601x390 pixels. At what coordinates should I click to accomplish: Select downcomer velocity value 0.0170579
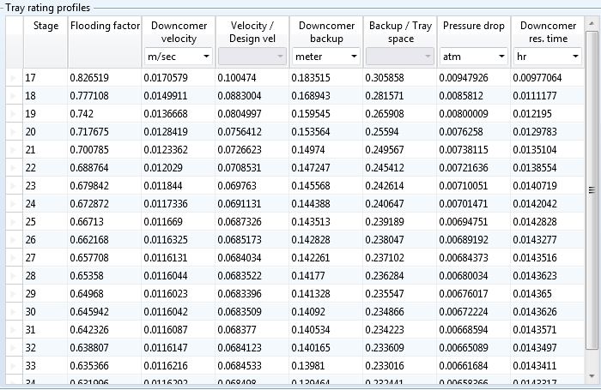click(179, 78)
